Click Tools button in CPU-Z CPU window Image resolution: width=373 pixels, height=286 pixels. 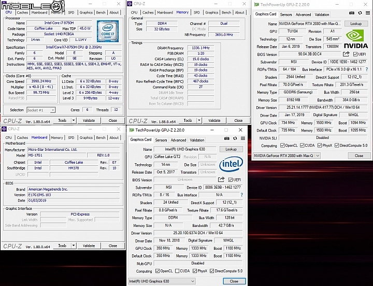click(62, 120)
